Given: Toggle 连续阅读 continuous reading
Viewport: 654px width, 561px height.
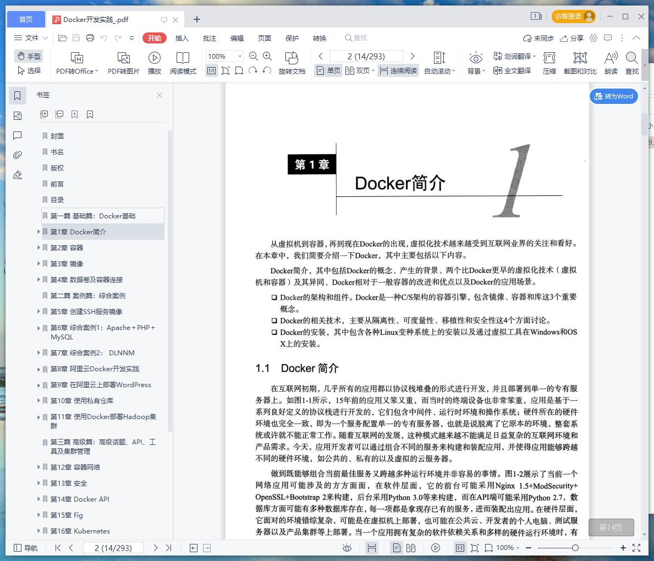Looking at the screenshot, I should pyautogui.click(x=398, y=70).
